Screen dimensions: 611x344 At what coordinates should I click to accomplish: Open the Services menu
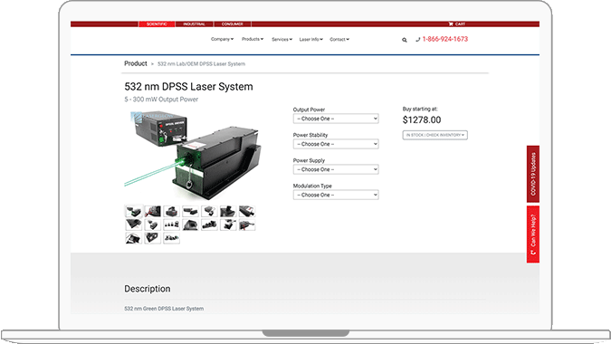282,39
